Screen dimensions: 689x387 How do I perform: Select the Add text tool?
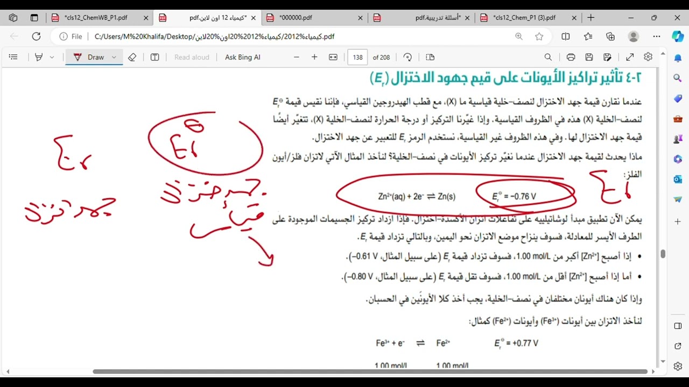(155, 57)
